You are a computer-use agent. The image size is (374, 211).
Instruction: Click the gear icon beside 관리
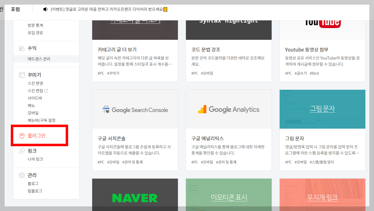click(x=22, y=175)
